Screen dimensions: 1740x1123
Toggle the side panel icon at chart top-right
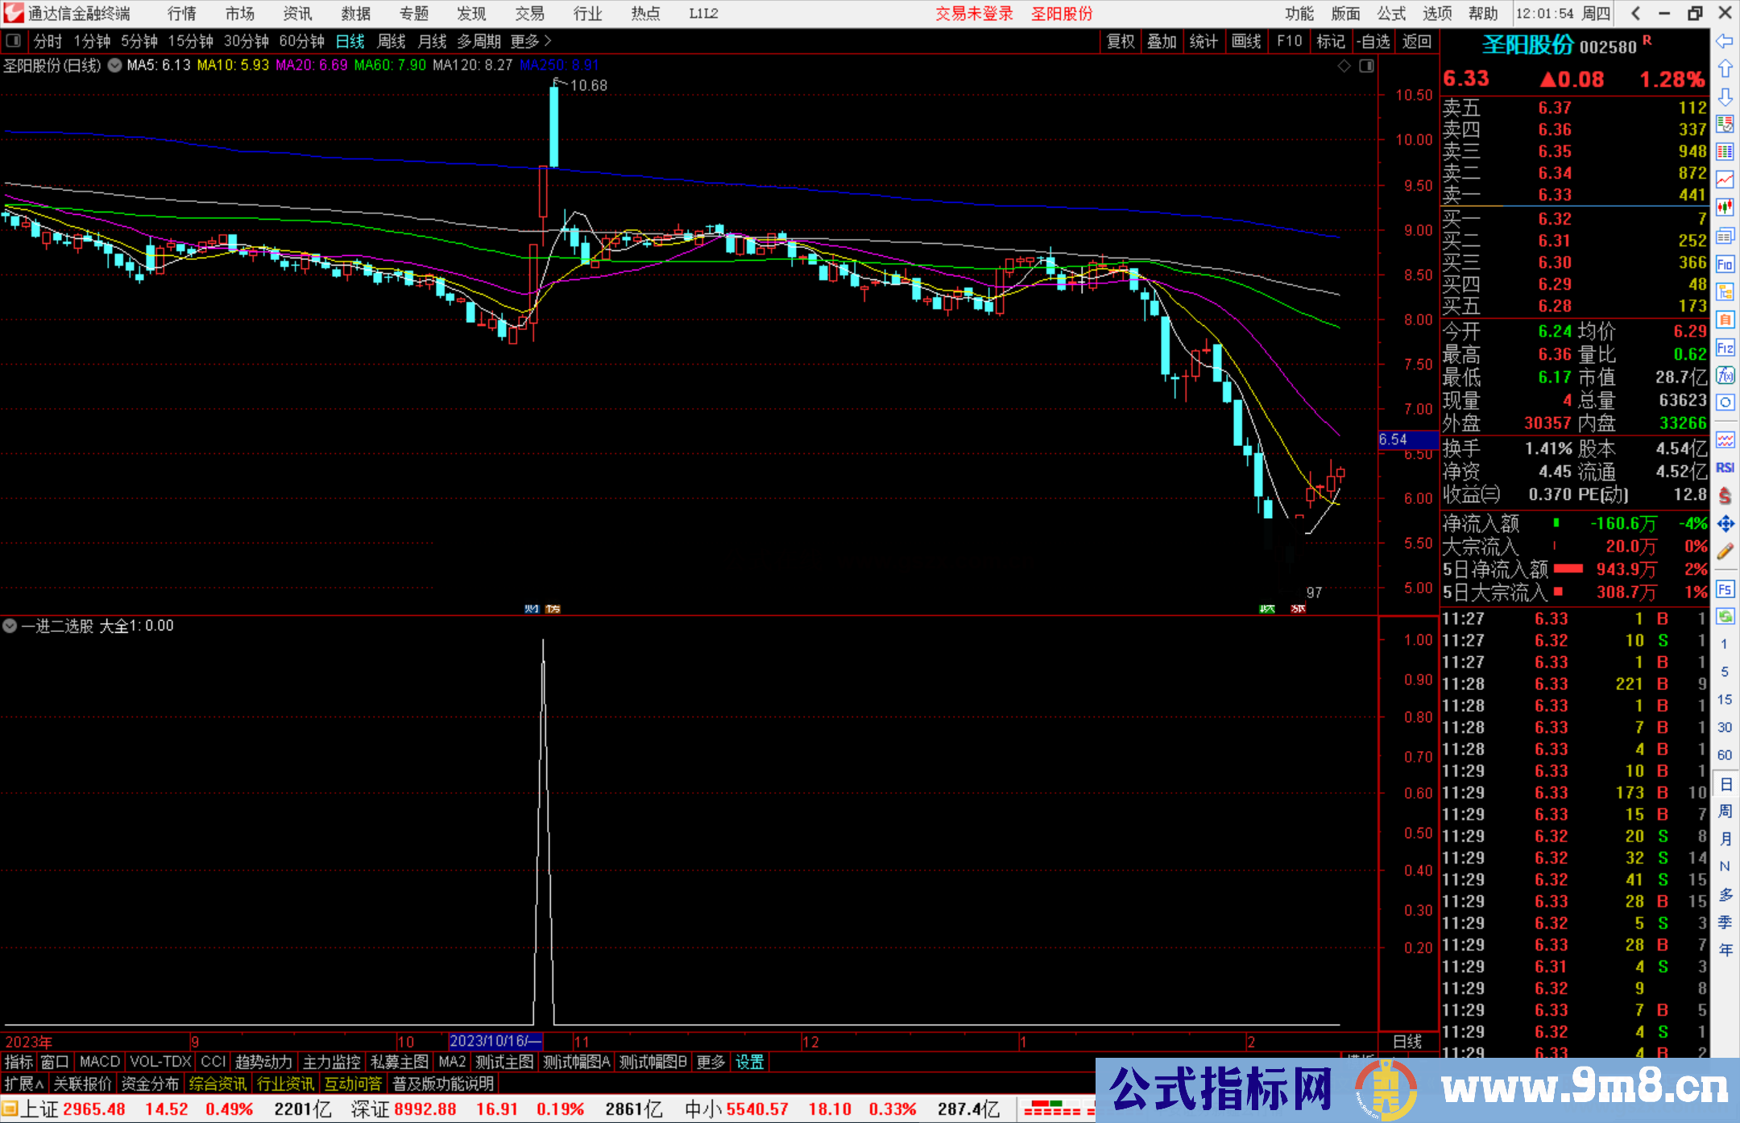coord(1366,66)
